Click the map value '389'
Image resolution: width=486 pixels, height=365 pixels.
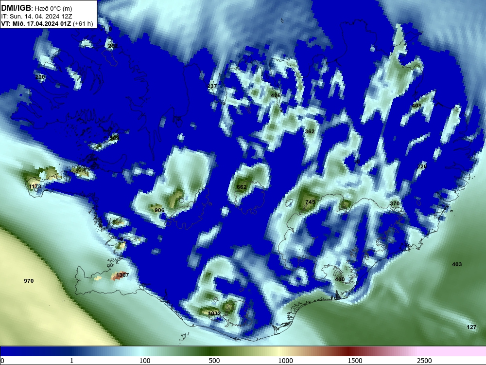pos(114,138)
